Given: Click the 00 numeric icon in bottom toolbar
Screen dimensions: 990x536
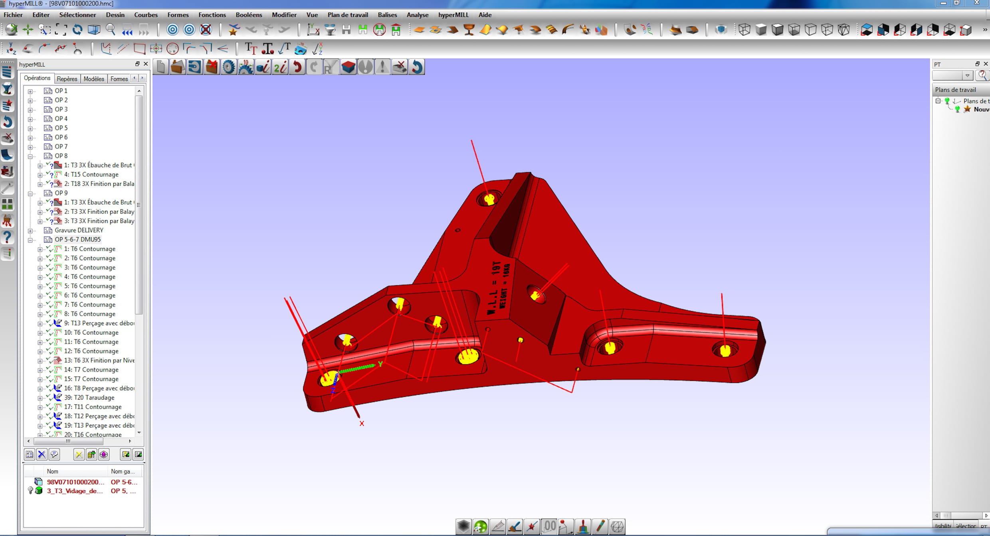Looking at the screenshot, I should (x=549, y=526).
